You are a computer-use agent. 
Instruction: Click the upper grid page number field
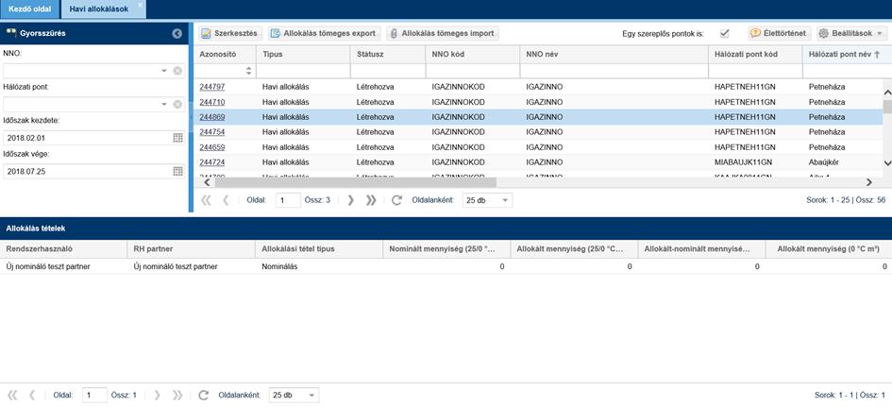pos(288,200)
